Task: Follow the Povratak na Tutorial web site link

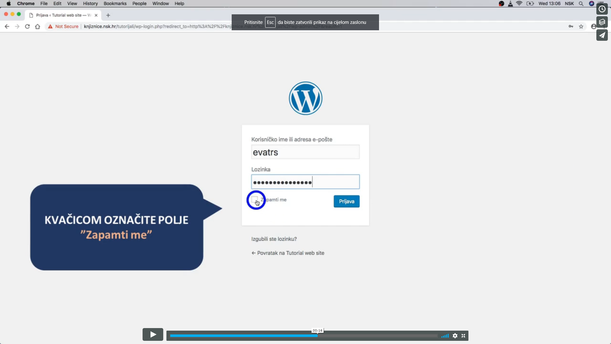Action: tap(288, 253)
